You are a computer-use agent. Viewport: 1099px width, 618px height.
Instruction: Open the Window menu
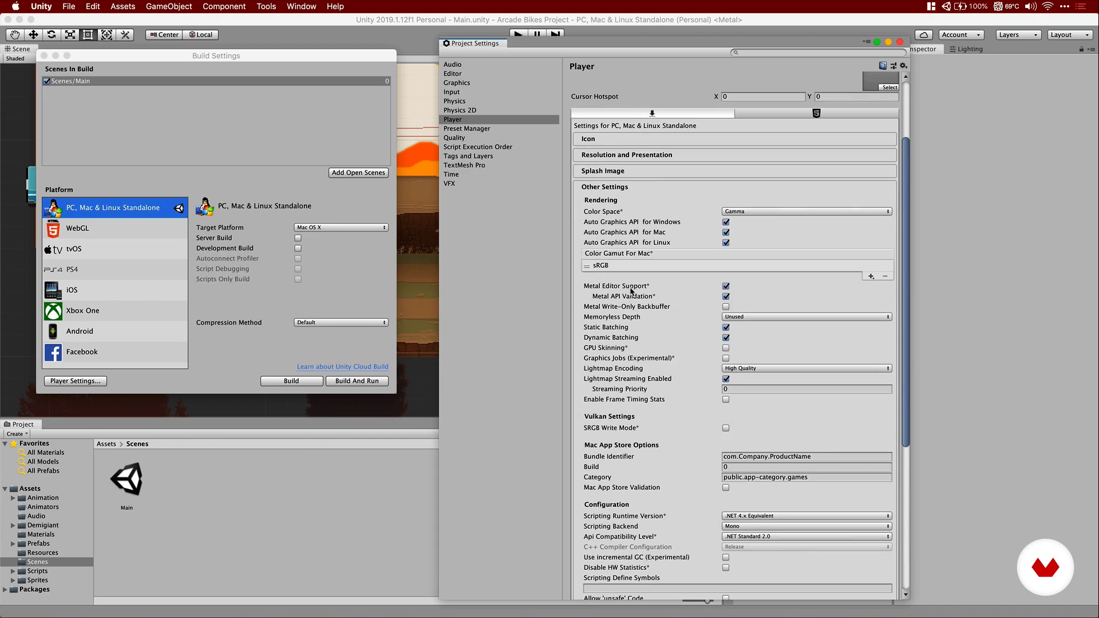click(x=301, y=6)
